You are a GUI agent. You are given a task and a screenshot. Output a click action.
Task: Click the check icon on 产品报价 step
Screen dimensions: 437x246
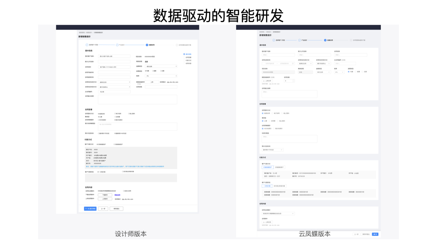point(299,40)
